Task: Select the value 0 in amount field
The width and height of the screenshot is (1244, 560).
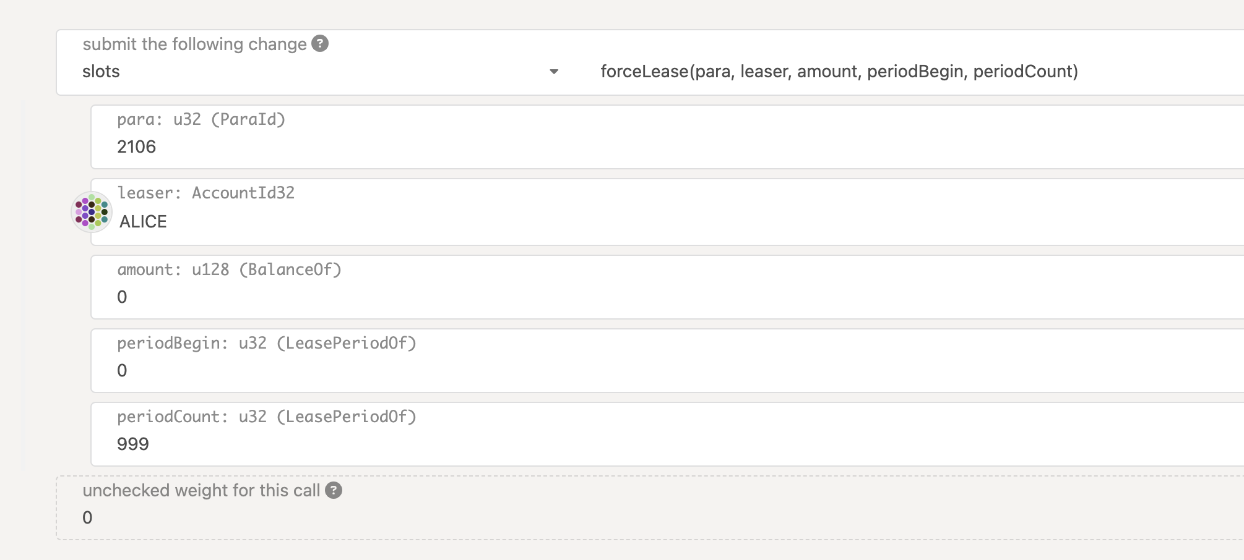Action: pos(122,296)
